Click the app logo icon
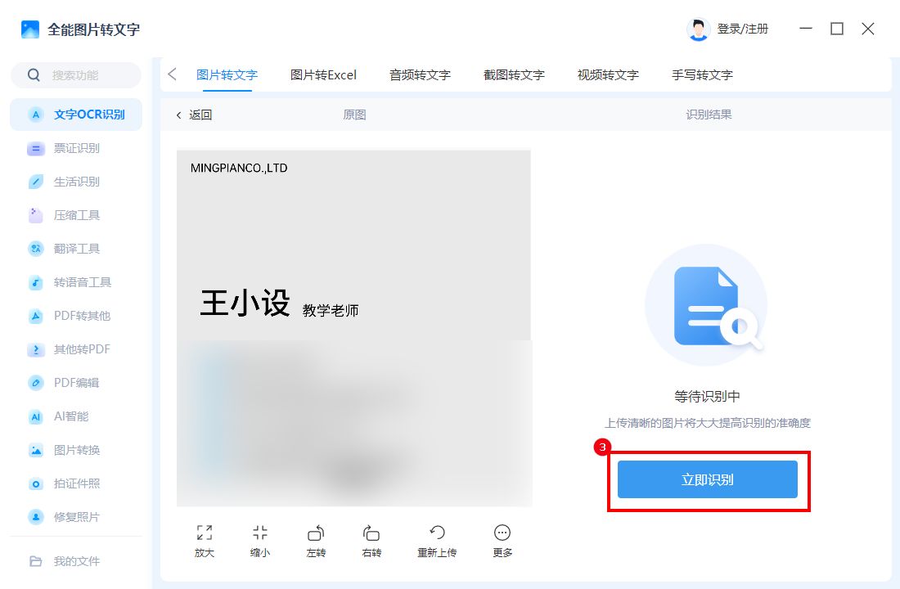900x589 pixels. pyautogui.click(x=29, y=29)
